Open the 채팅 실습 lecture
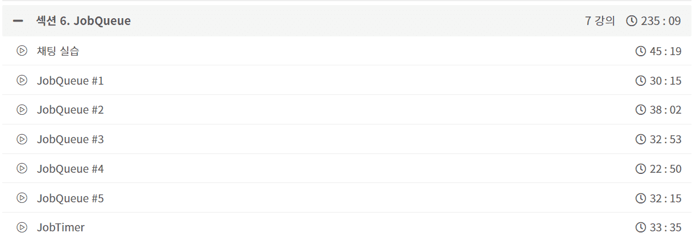Viewport: 692px width, 237px height. click(58, 51)
